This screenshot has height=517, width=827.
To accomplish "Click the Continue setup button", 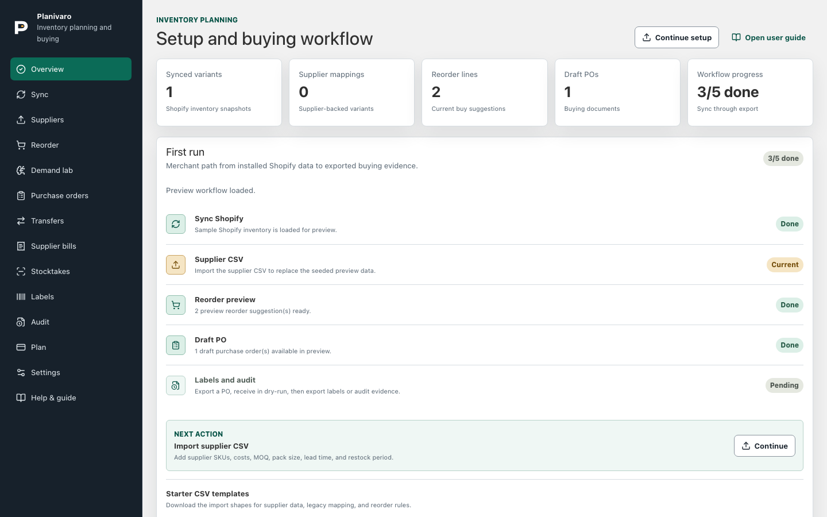I will 677,37.
